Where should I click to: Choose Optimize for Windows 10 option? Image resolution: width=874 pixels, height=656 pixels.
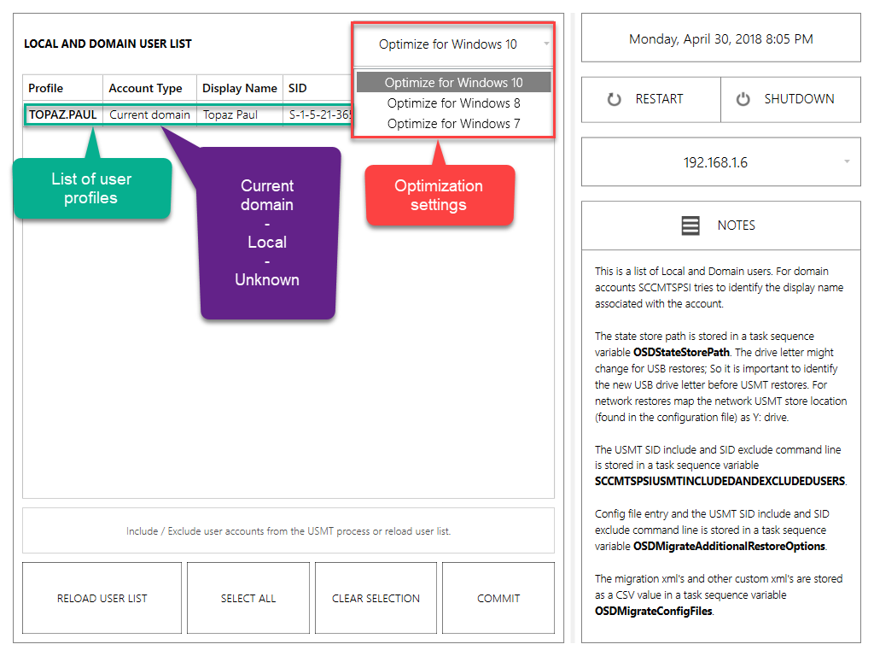[453, 83]
